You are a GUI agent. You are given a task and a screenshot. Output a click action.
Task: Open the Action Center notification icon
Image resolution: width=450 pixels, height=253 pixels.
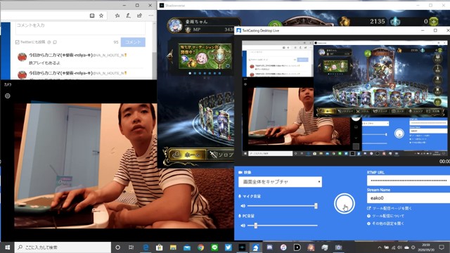(x=442, y=247)
